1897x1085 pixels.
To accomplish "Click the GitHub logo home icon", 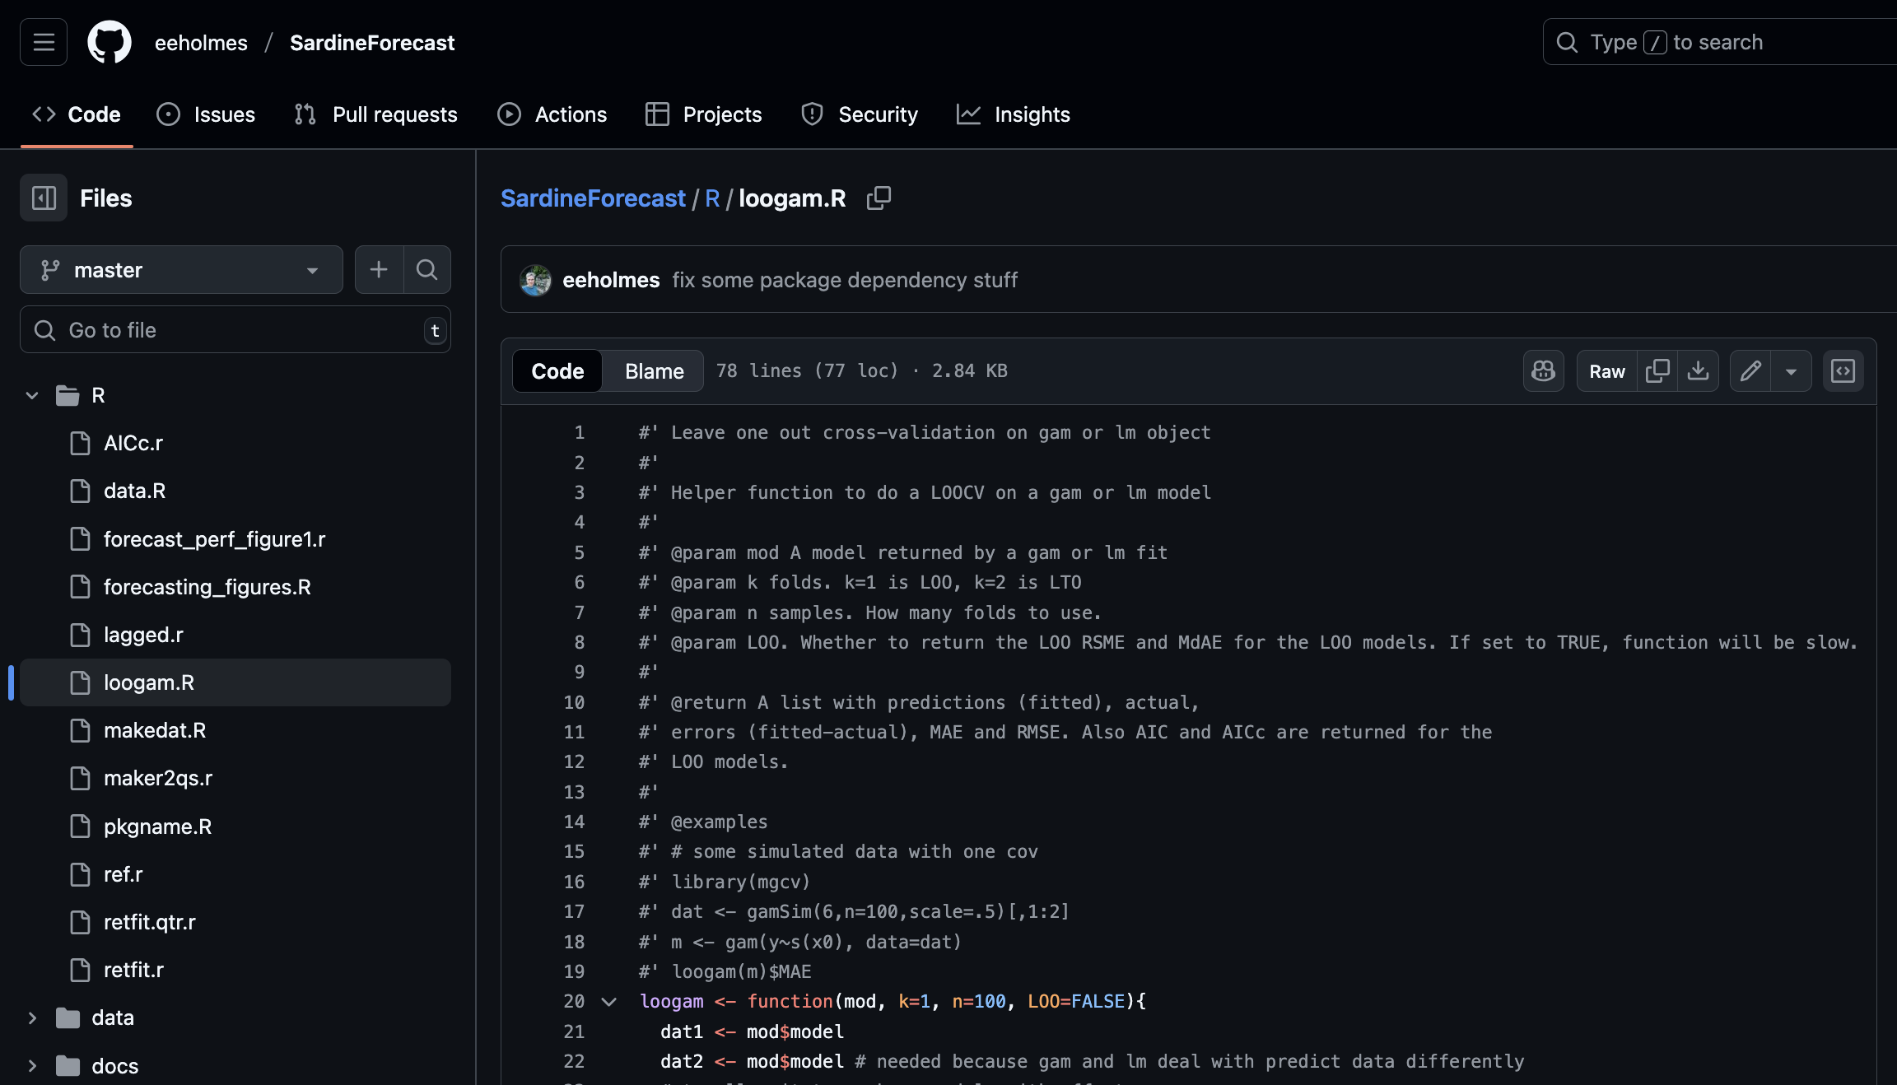I will (110, 42).
